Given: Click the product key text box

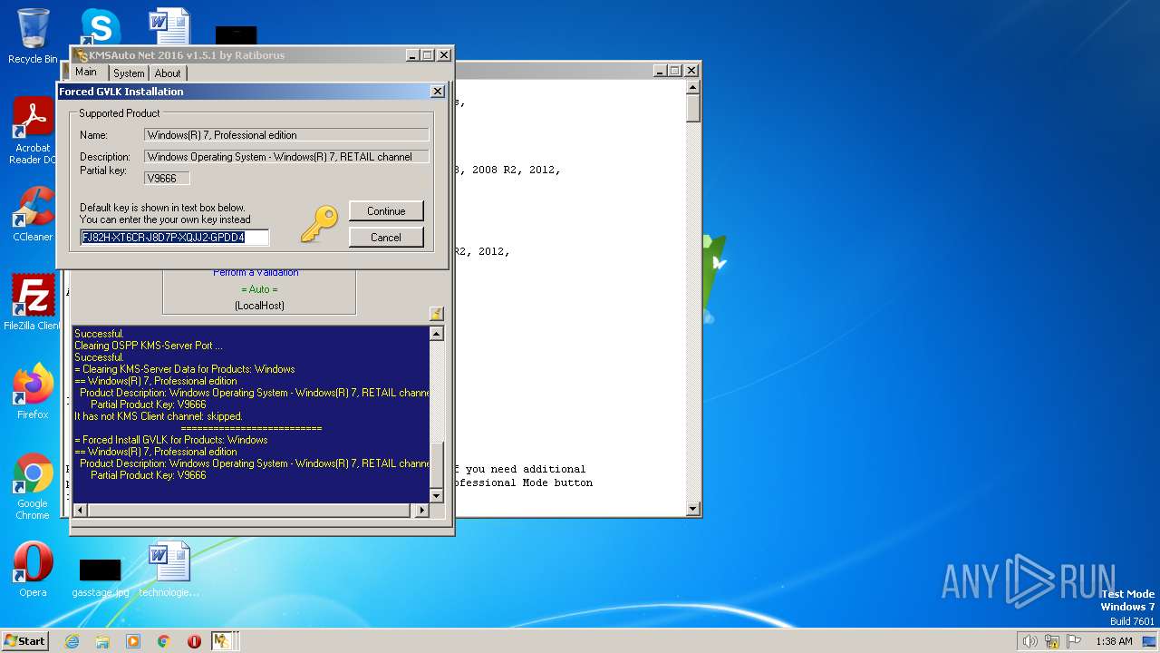Looking at the screenshot, I should point(175,238).
